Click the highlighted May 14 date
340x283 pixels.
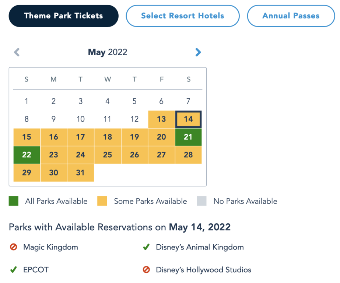[188, 119]
